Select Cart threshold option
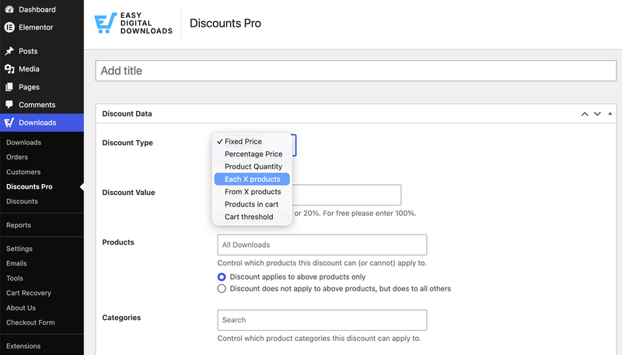This screenshot has height=355, width=622. pos(252,217)
